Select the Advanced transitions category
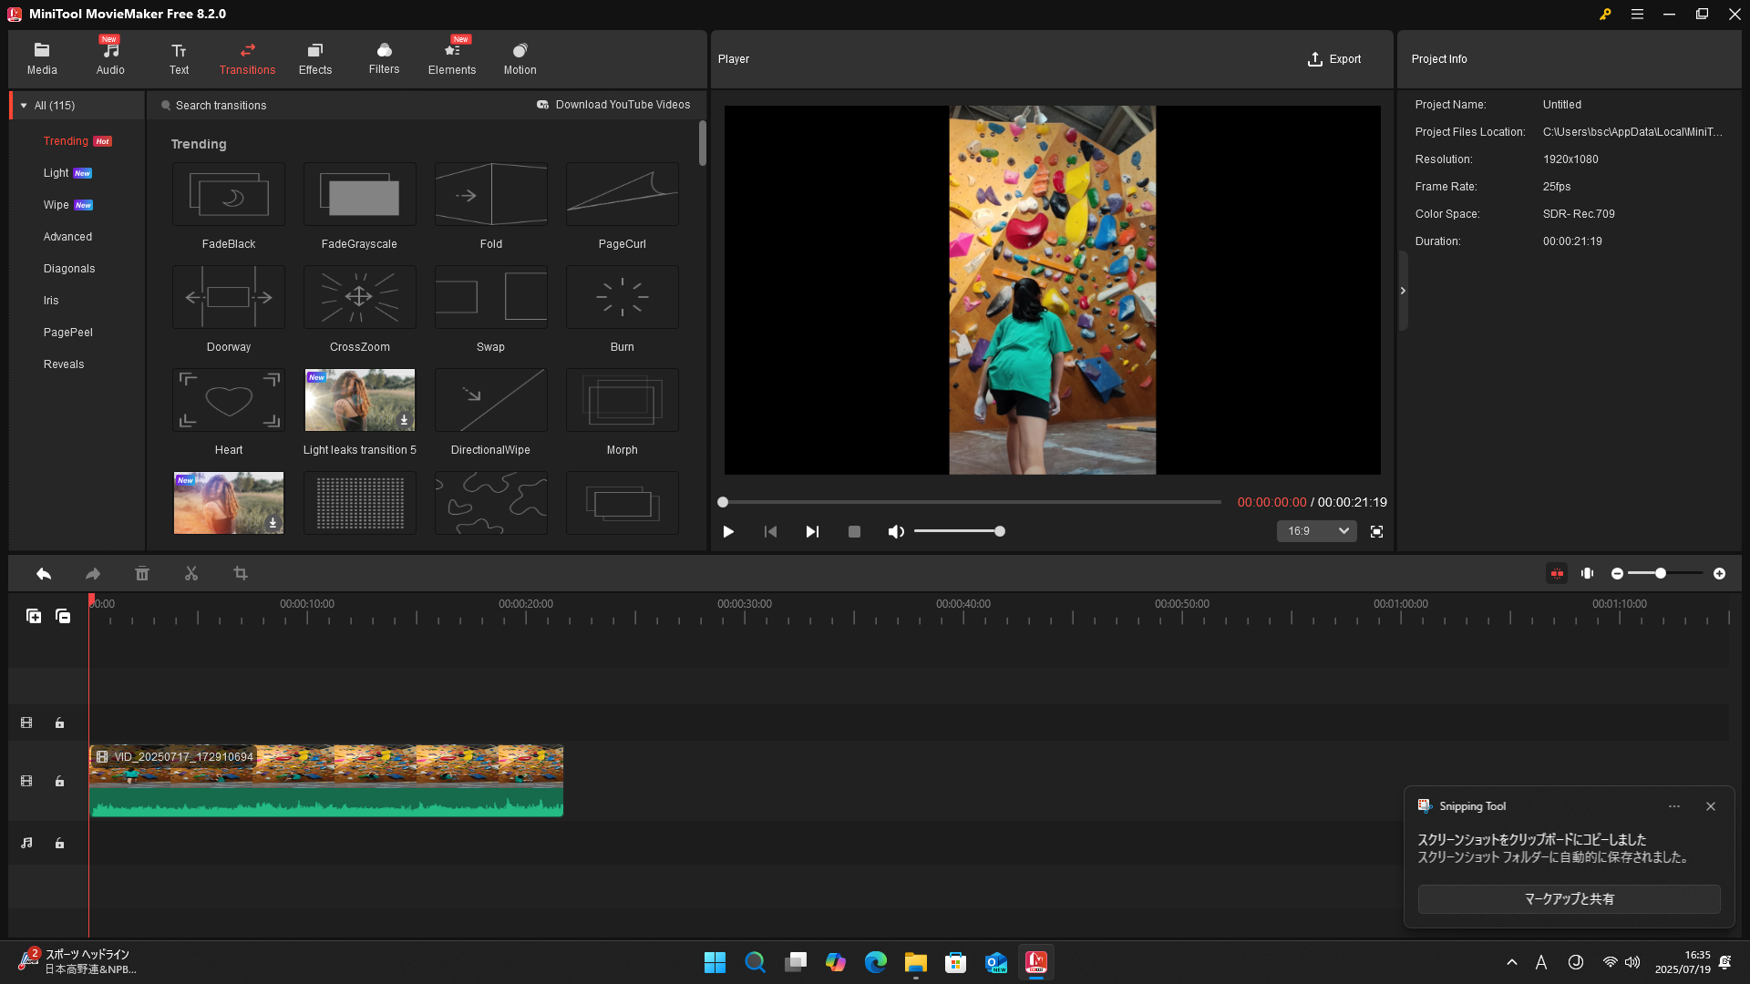 [67, 237]
